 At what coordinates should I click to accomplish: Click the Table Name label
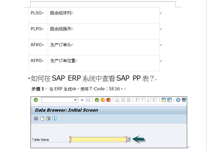point(41,140)
